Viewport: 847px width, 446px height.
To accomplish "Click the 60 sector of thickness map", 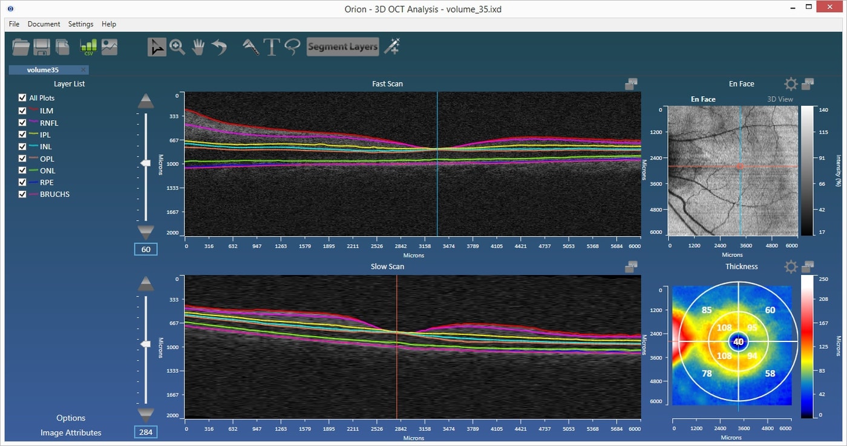I will coord(770,310).
